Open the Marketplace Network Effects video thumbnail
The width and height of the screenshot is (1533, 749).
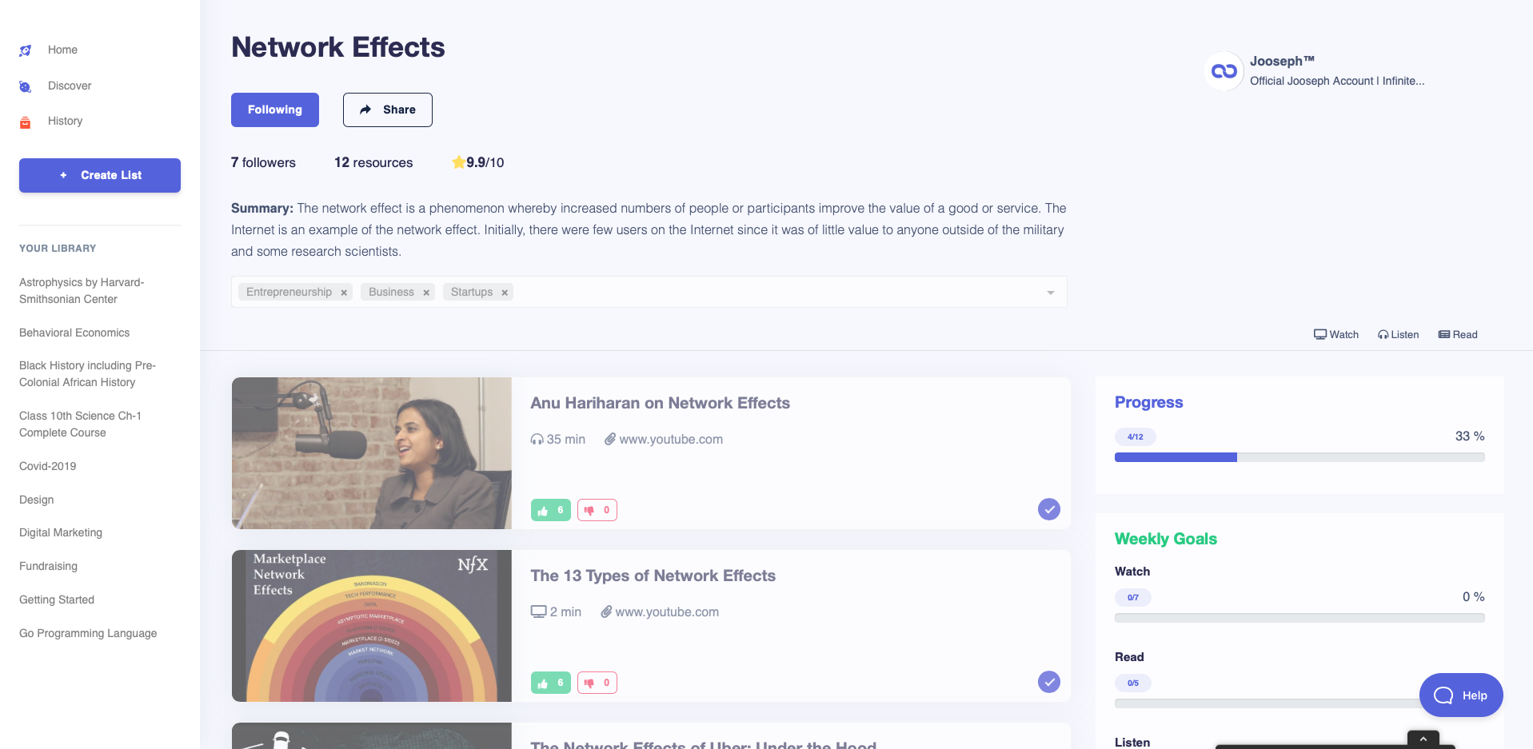click(372, 626)
